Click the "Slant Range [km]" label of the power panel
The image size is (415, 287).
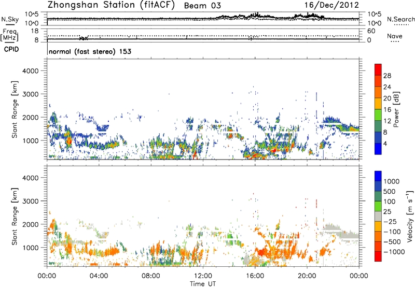click(15, 109)
